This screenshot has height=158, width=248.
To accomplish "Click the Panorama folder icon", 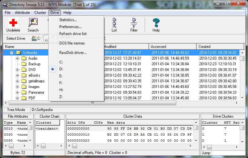I will tap(24, 92).
